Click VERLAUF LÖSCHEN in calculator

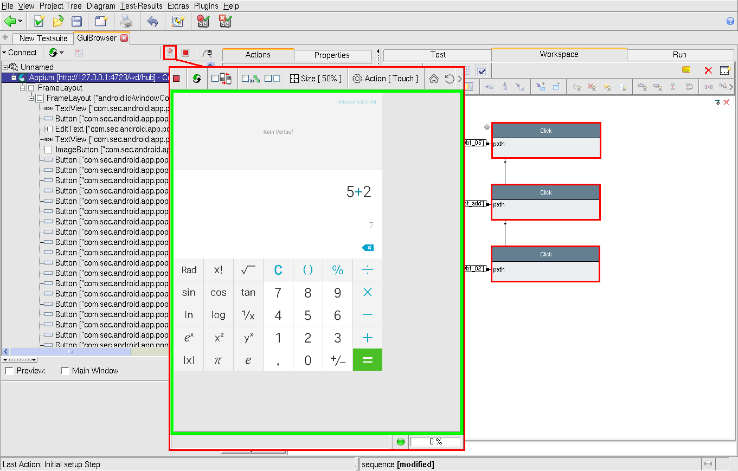point(356,102)
